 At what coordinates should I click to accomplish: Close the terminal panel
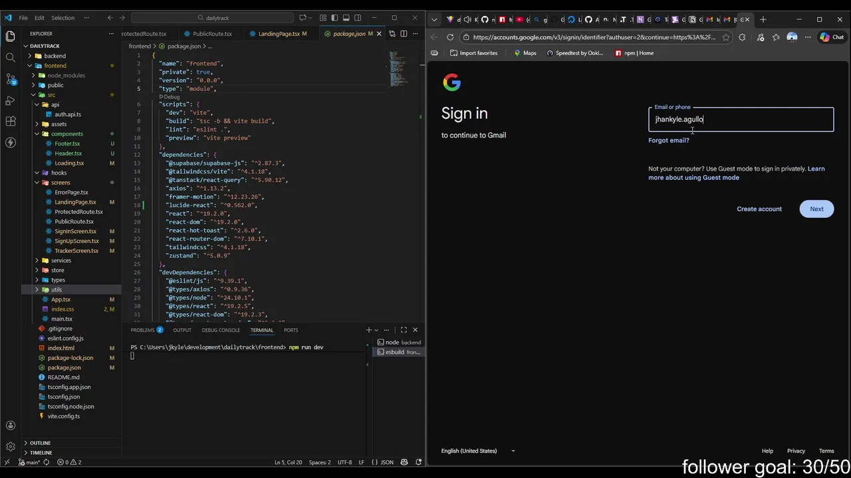click(x=415, y=330)
